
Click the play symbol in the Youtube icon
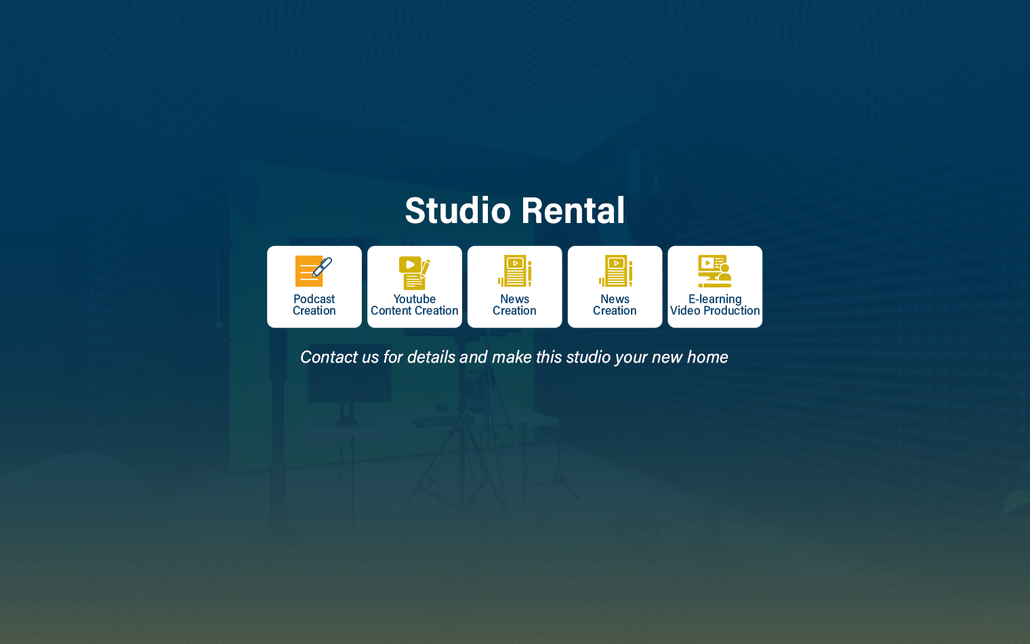(410, 264)
